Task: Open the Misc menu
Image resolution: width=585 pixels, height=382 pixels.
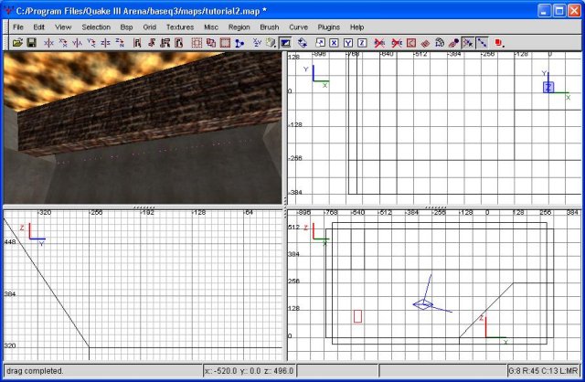Action: tap(211, 27)
